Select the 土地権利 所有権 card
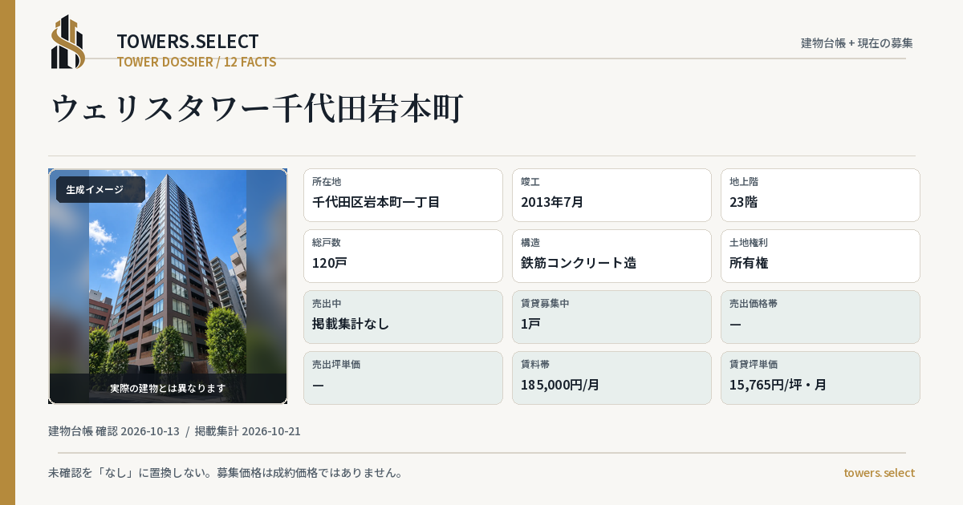This screenshot has height=505, width=963. [820, 256]
